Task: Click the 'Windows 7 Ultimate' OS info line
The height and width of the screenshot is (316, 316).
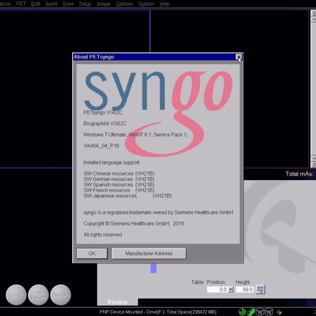Action: click(x=135, y=135)
